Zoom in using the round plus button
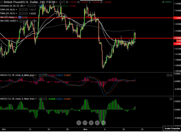Viewport: 181px width, 132px height. coord(97,123)
